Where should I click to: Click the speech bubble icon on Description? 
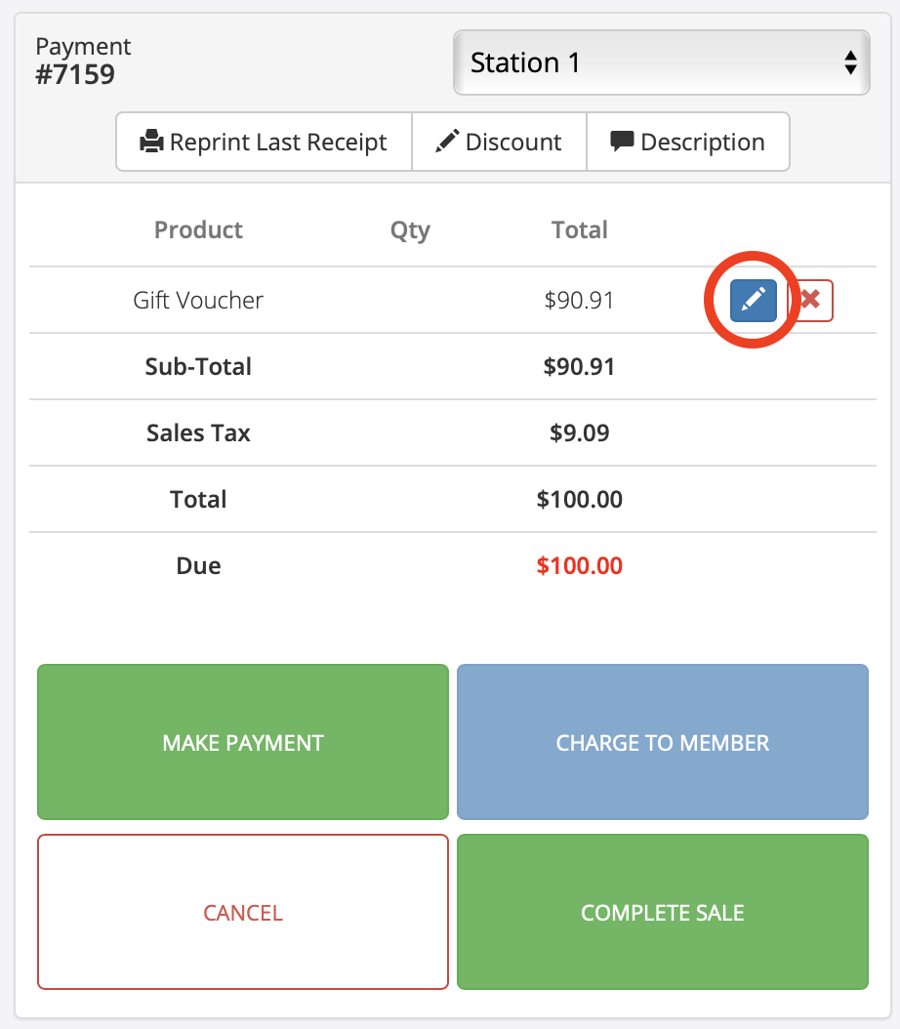pyautogui.click(x=622, y=142)
